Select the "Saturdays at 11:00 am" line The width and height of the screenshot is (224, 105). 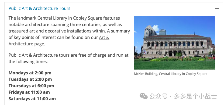tap(32, 99)
